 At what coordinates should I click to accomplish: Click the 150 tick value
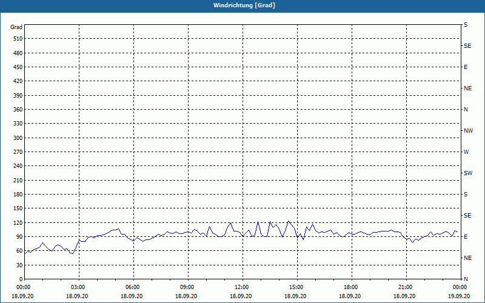pos(18,208)
